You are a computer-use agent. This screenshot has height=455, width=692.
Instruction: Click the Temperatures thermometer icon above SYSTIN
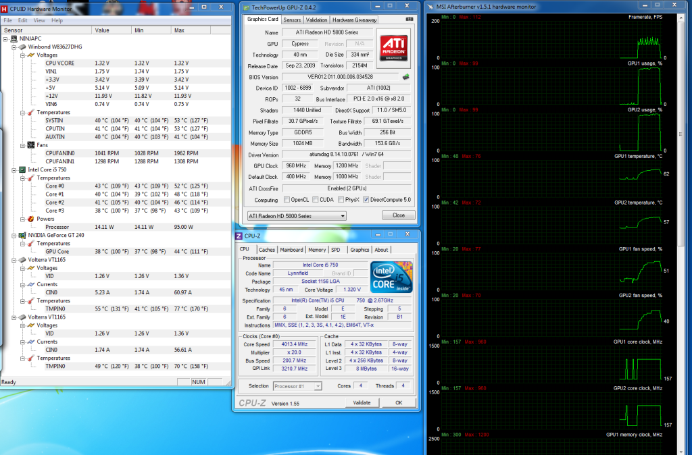point(30,113)
